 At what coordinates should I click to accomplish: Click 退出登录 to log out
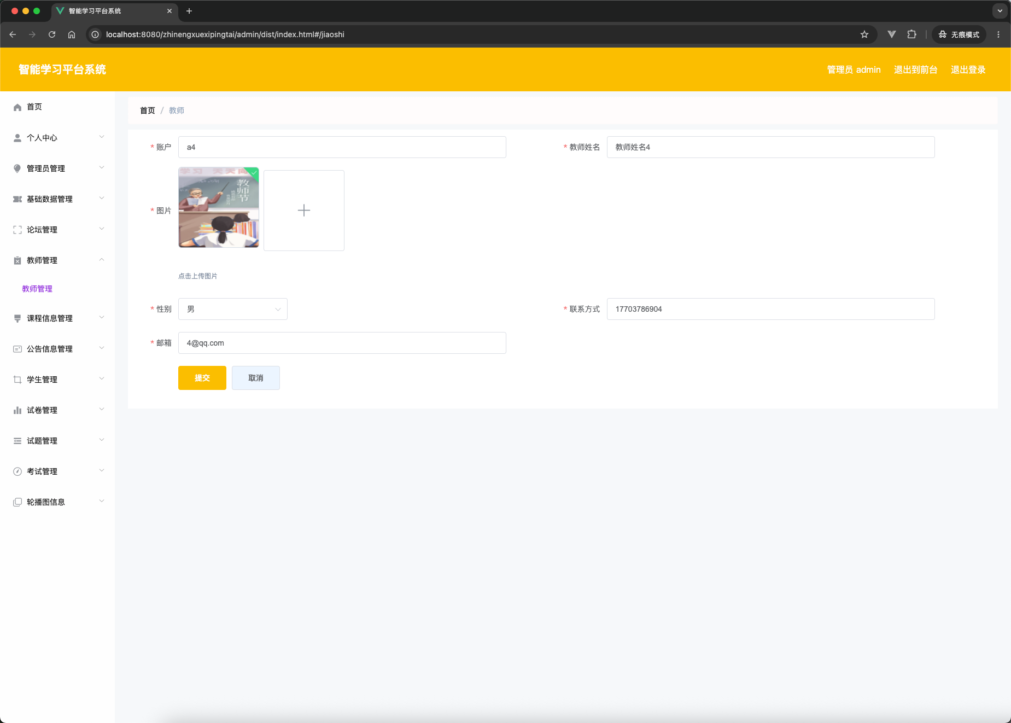point(968,69)
